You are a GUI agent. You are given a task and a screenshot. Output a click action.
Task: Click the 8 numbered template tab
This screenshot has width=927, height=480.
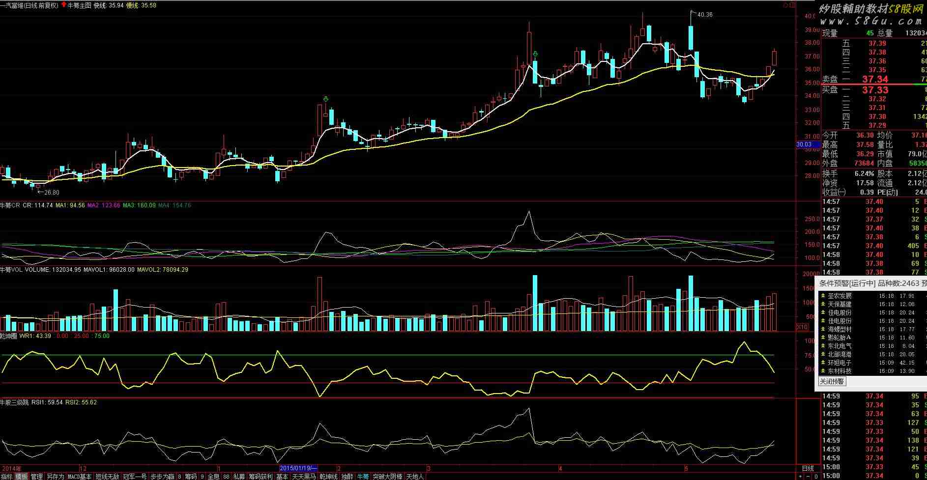(x=179, y=476)
